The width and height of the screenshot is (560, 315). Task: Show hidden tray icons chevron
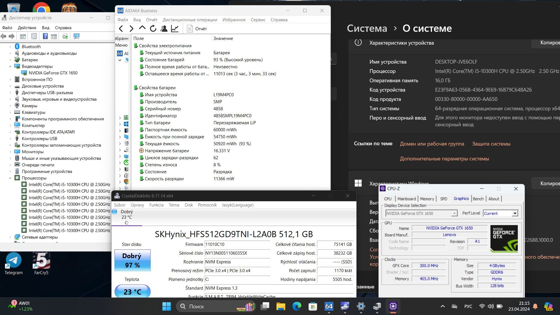442,306
